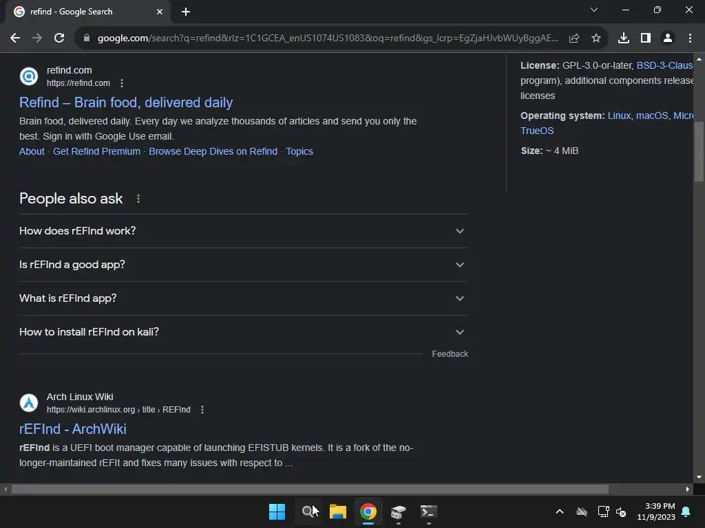Open Windows taskbar Search
This screenshot has height=528, width=705.
click(x=308, y=511)
